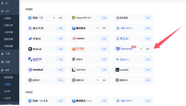Open 入驻申请 in the sidebar

[9, 32]
